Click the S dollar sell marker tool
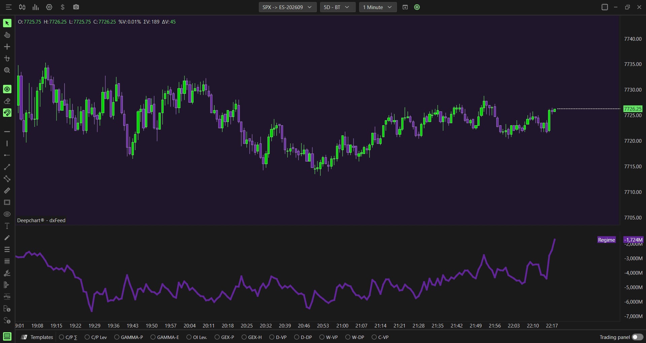 pyautogui.click(x=7, y=320)
